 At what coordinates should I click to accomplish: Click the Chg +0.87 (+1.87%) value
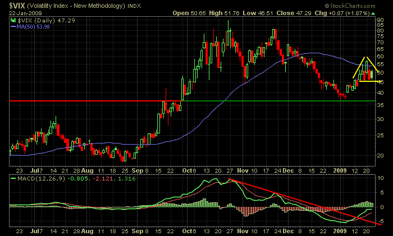click(x=342, y=13)
